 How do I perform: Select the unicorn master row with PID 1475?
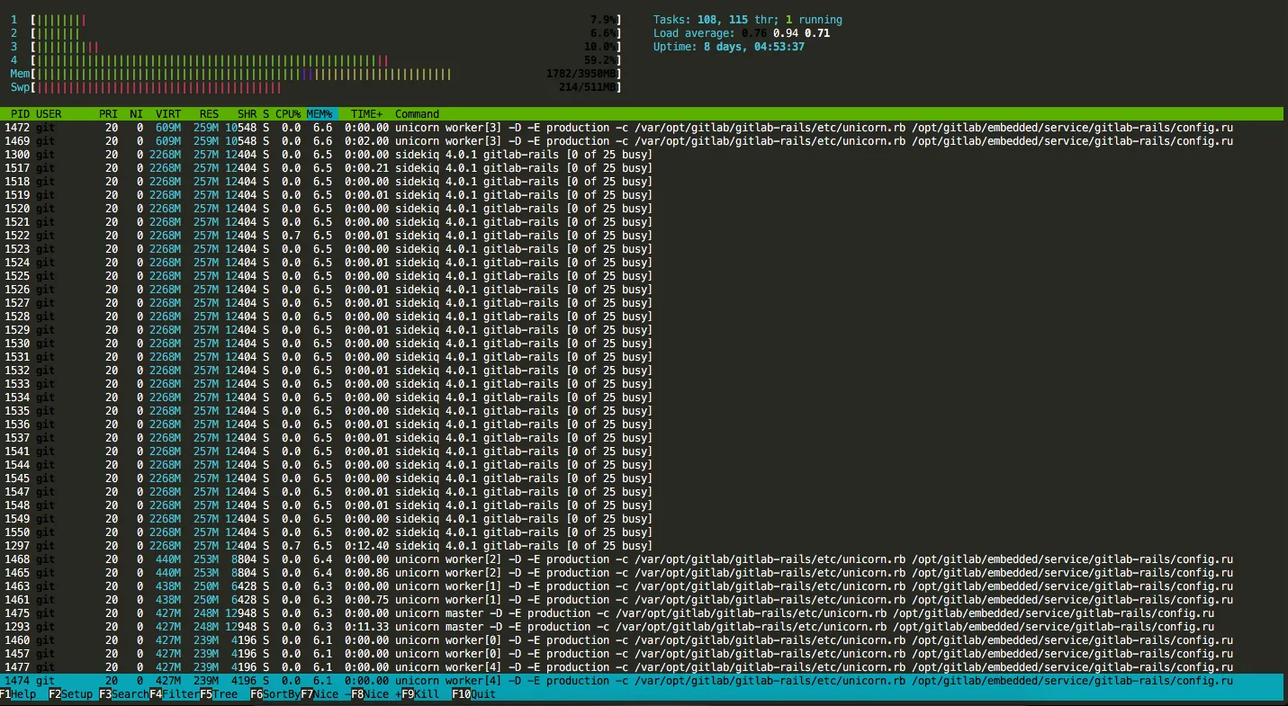644,613
